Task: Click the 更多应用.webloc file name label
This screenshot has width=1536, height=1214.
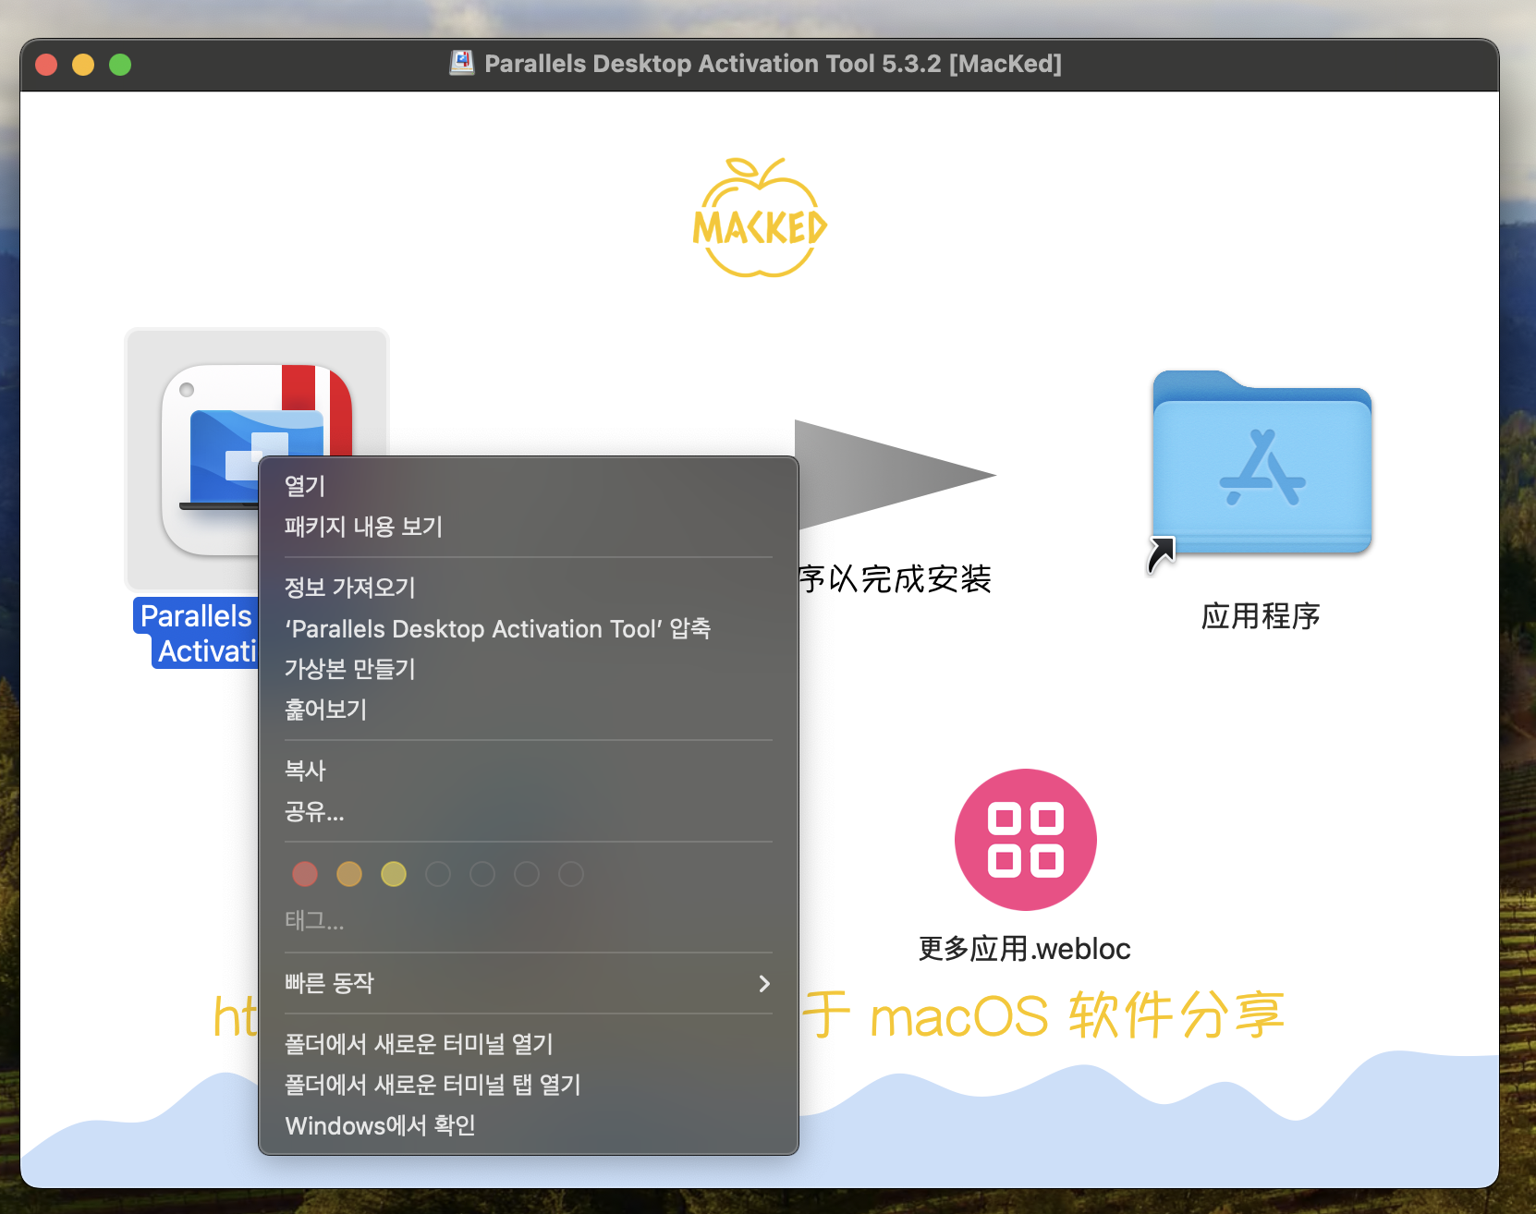Action: pyautogui.click(x=1025, y=949)
